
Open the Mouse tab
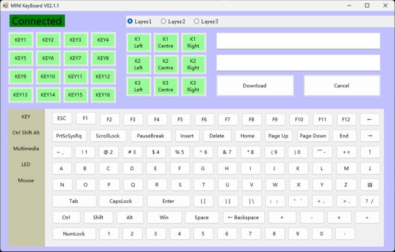26,181
